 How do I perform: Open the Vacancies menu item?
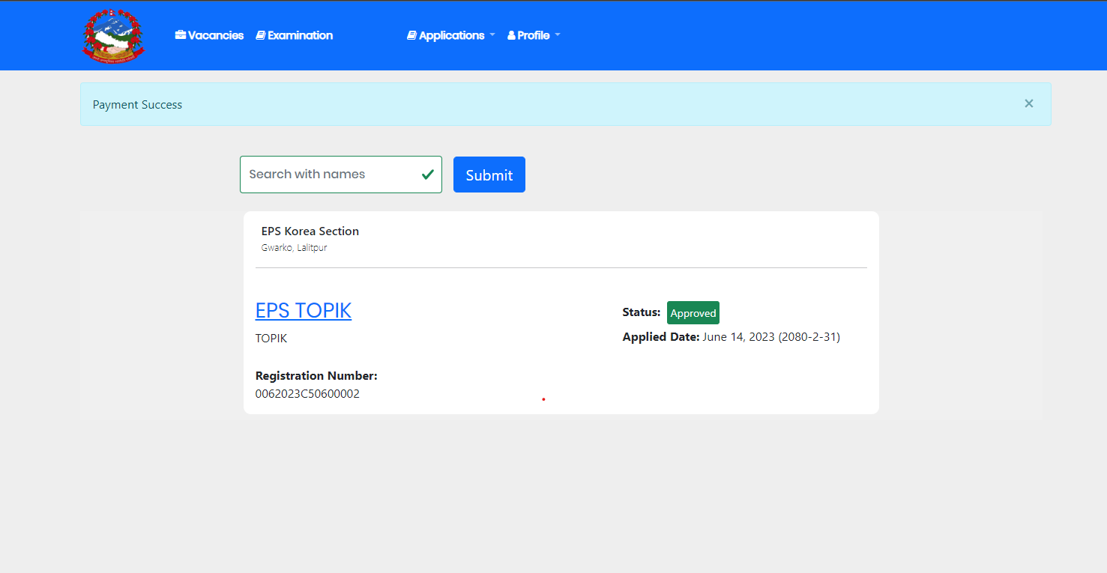coord(216,35)
